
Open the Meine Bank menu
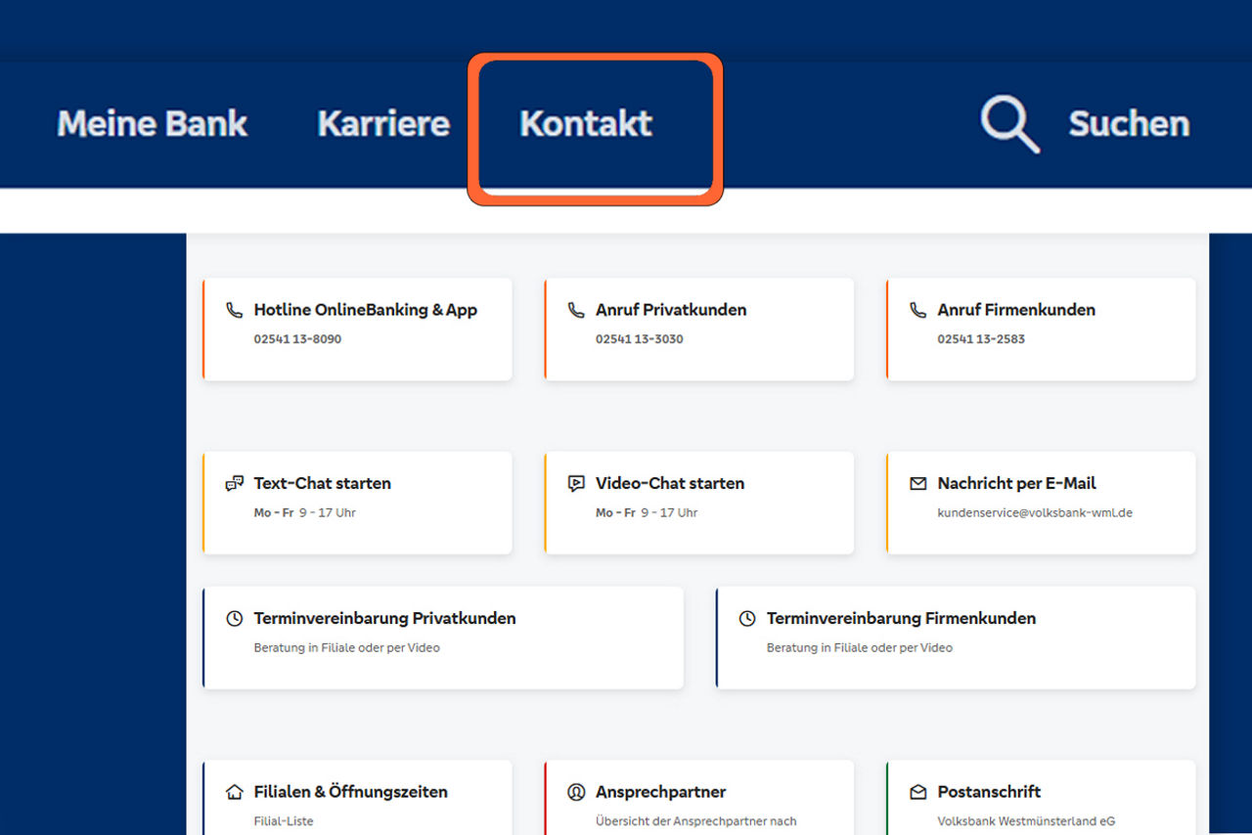click(x=153, y=124)
